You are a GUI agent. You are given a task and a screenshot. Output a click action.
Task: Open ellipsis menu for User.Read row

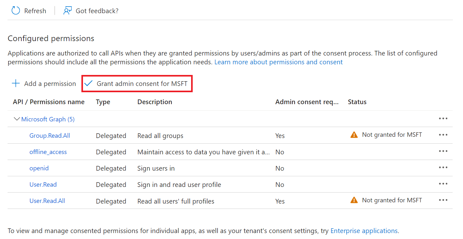(443, 184)
